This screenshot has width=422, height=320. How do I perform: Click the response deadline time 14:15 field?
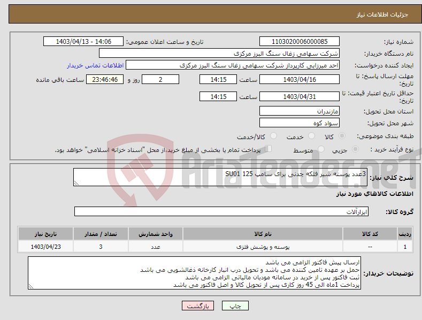click(x=218, y=79)
